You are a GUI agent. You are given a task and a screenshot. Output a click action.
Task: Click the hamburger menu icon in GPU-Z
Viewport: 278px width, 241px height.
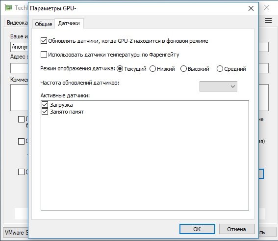[x=268, y=21]
